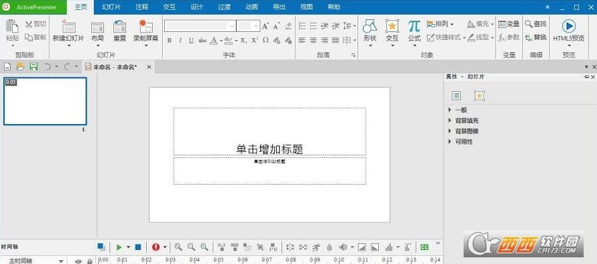Click the Find (查找) magnifier button
Viewport: 597px width, 264px height.
[536, 24]
